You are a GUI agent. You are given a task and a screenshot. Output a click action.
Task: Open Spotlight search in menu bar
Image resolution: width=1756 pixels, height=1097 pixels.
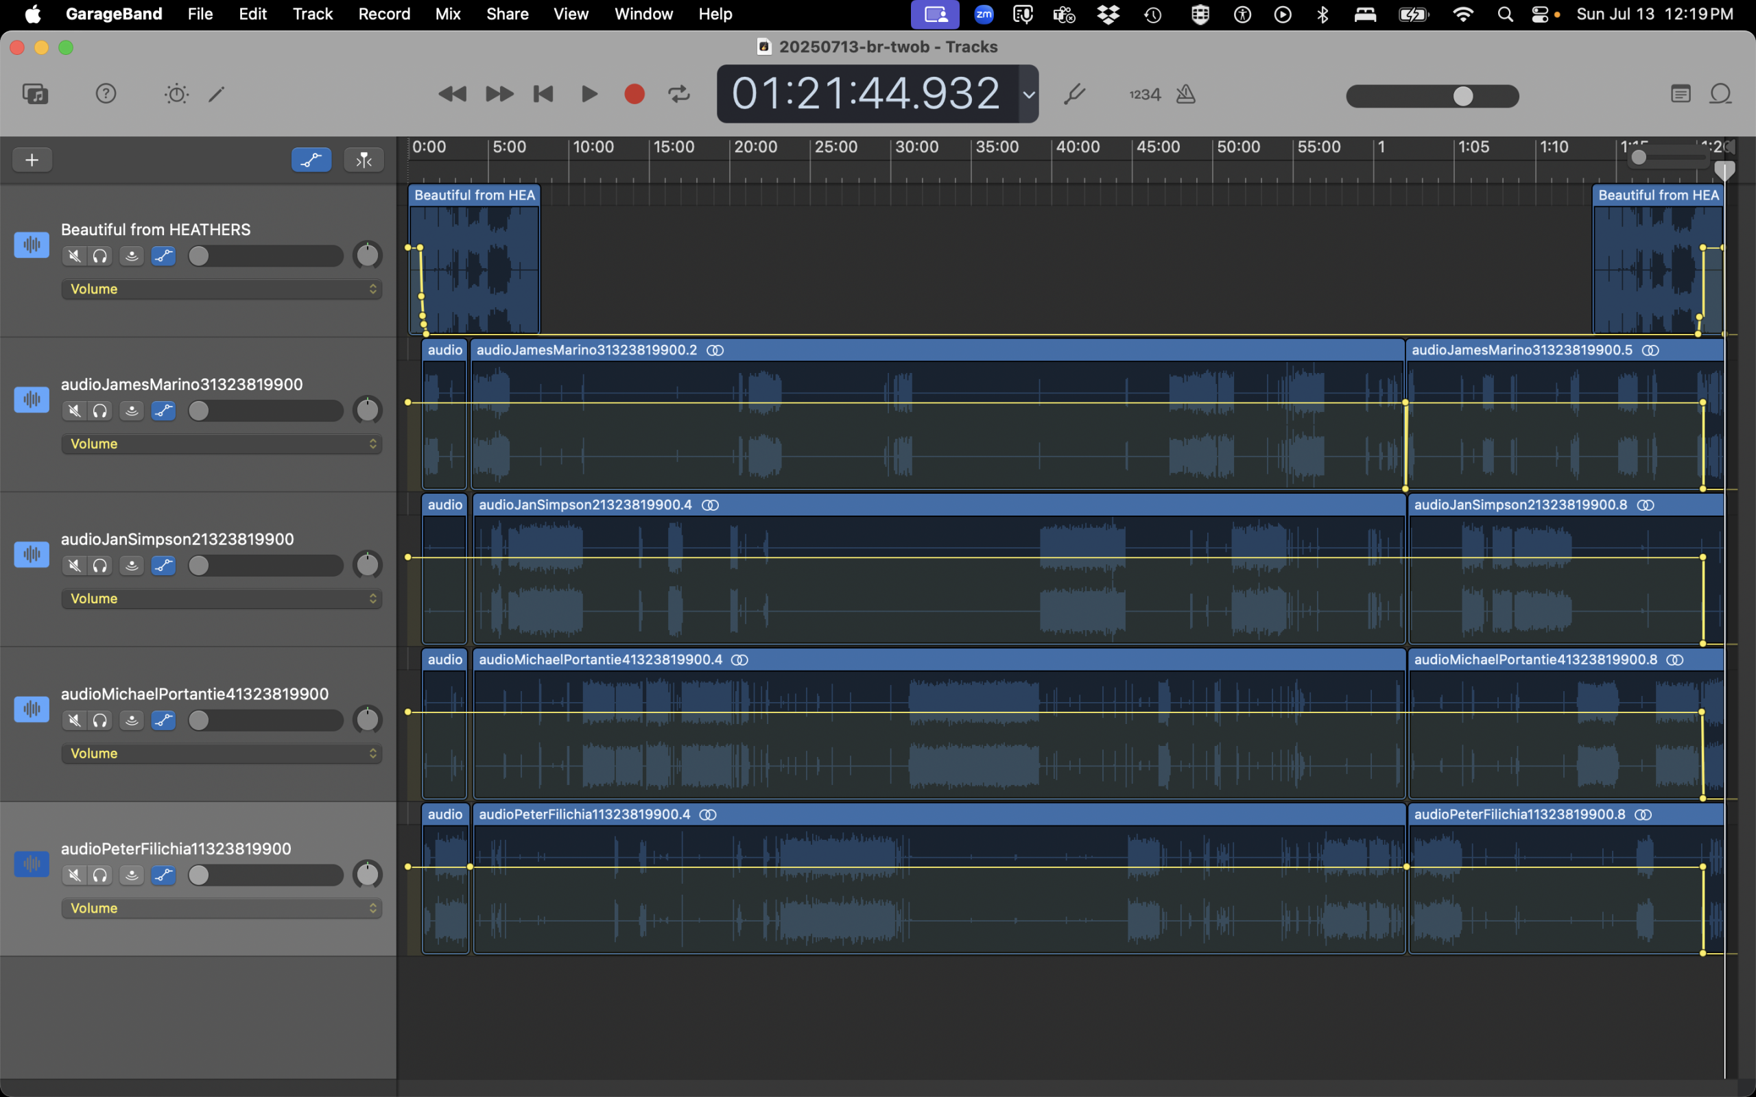(1505, 14)
